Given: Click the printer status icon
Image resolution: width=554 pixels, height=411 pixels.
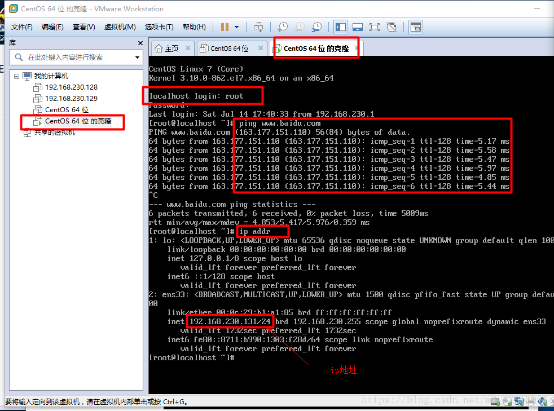Looking at the screenshot, I should [x=531, y=401].
